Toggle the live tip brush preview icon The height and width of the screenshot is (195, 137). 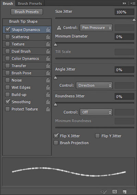point(104,192)
